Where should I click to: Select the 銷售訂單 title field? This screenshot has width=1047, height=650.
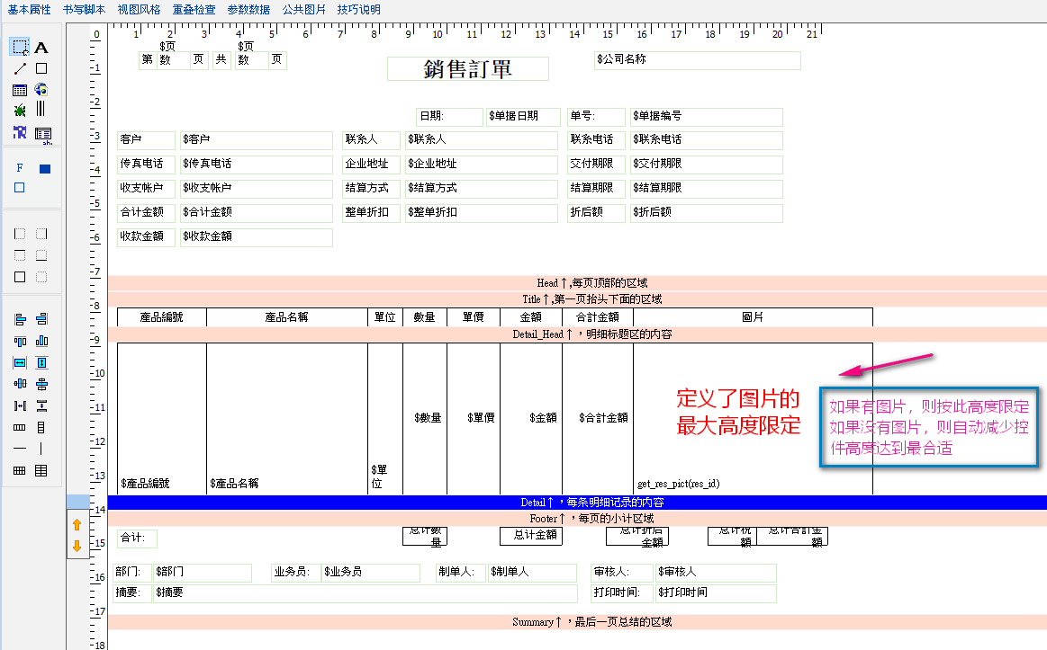tap(467, 69)
